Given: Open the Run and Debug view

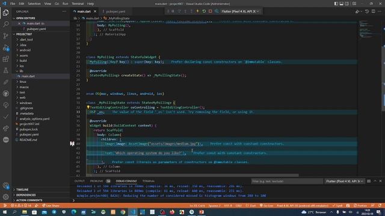Looking at the screenshot, I should pyautogui.click(x=5, y=47).
